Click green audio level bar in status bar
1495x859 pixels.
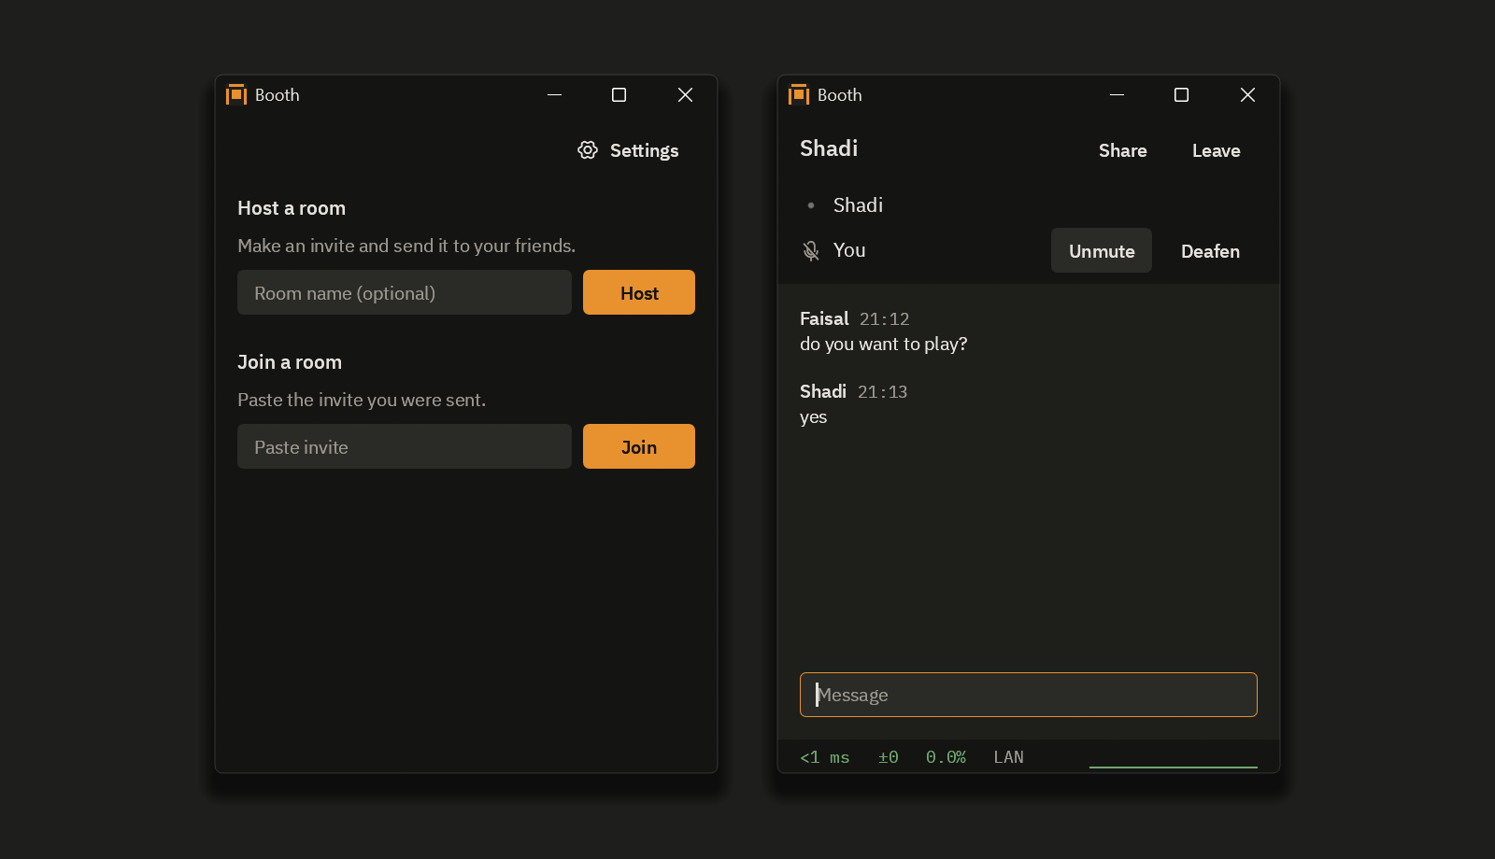click(1174, 767)
